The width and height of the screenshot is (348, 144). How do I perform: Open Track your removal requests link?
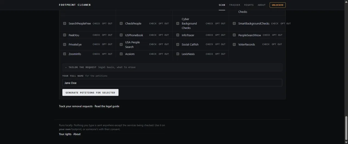point(76,106)
